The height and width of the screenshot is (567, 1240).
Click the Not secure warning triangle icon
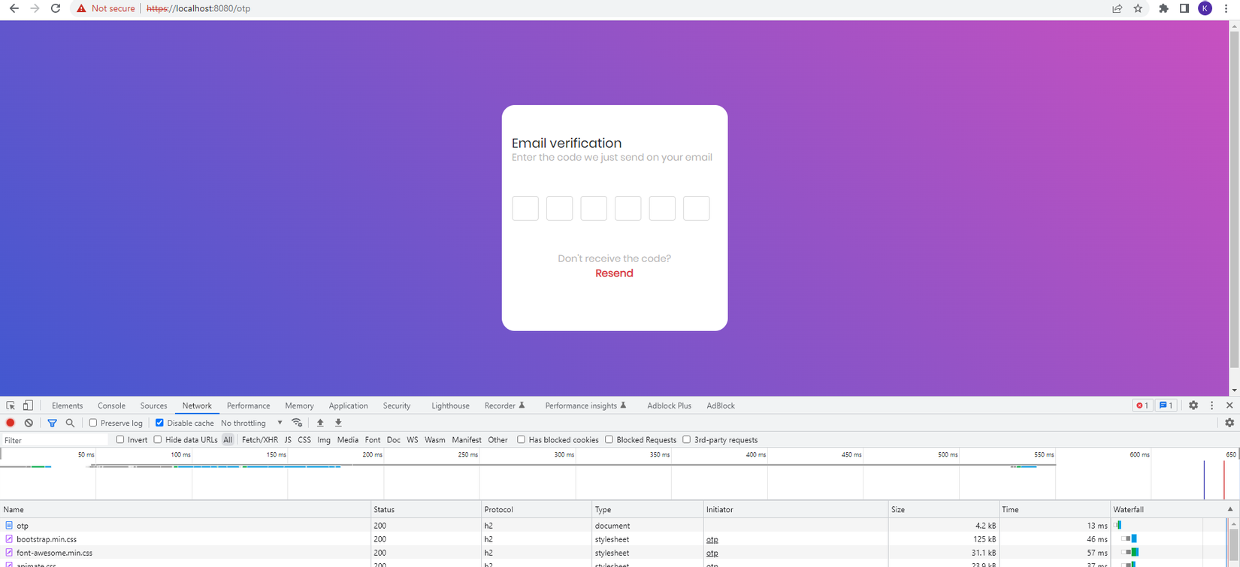pyautogui.click(x=81, y=8)
